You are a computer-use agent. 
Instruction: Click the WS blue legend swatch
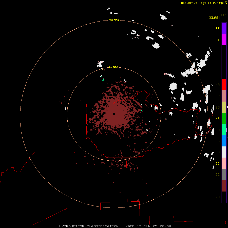click(x=224, y=141)
